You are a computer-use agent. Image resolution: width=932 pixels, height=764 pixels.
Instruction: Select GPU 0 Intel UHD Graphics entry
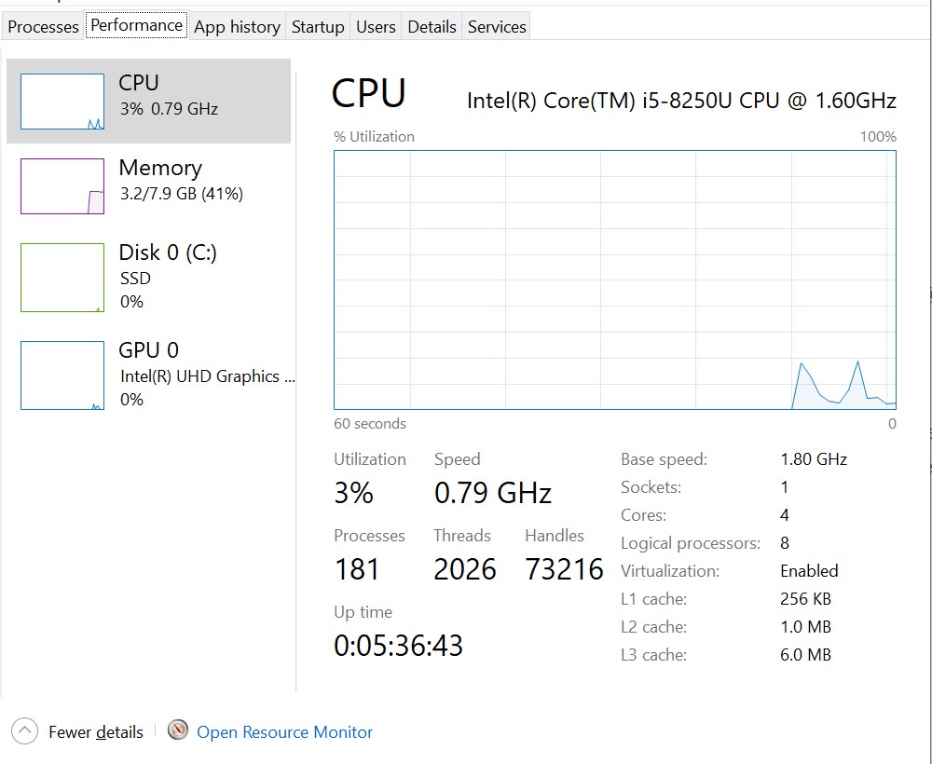205,375
